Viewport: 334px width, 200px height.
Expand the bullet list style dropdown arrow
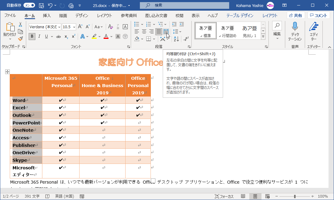tap(142, 24)
